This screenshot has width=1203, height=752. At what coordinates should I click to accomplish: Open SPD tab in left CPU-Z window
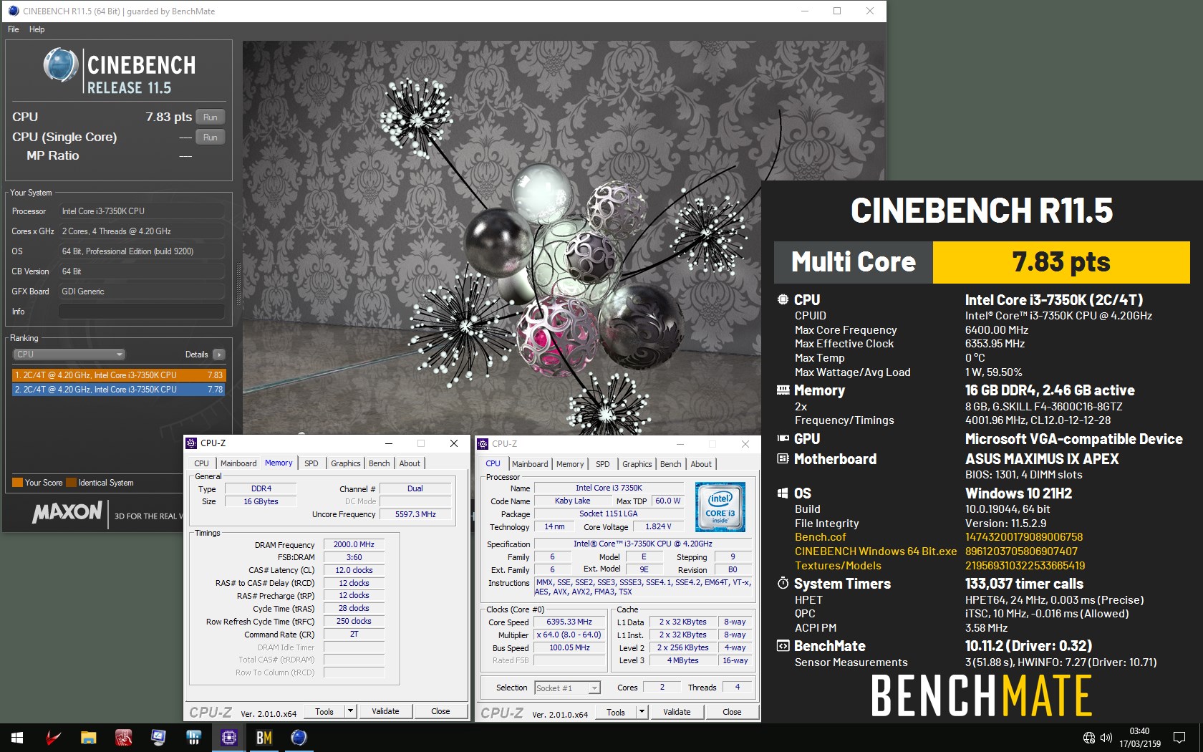(x=311, y=463)
